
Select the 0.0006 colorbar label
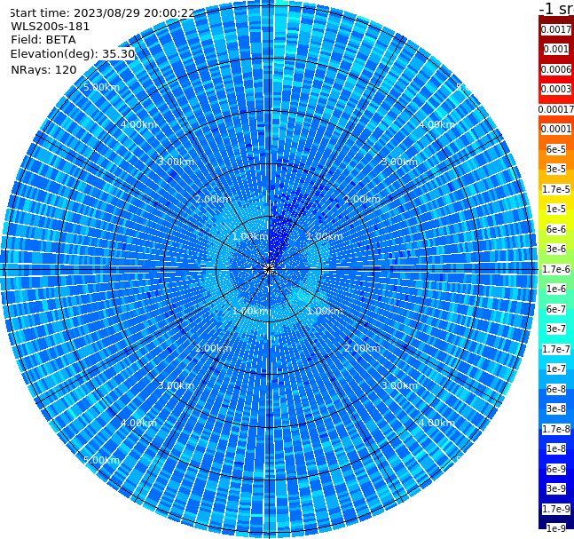coord(555,69)
